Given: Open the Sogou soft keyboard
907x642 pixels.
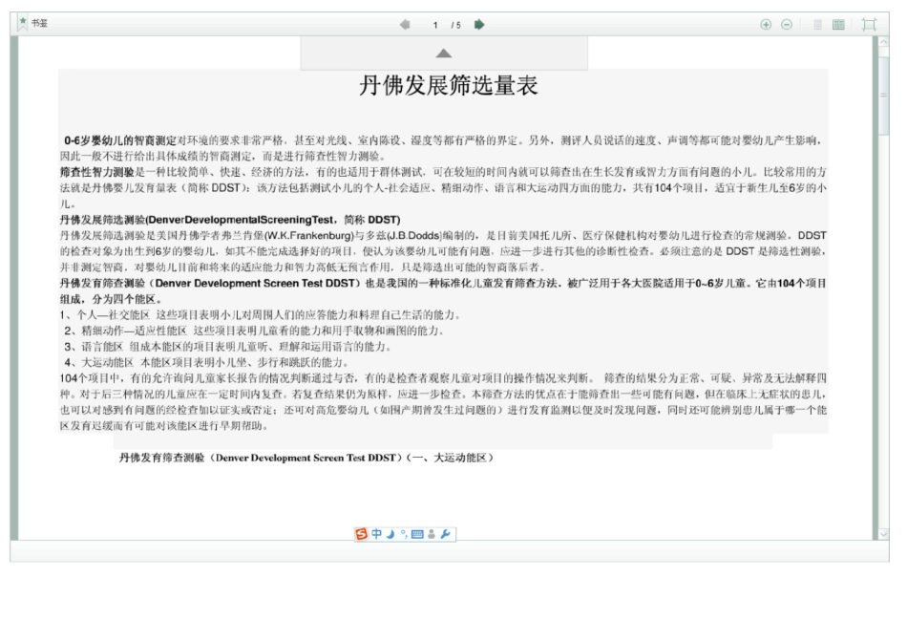Looking at the screenshot, I should pyautogui.click(x=417, y=534).
